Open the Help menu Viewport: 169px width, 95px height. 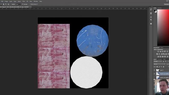[41, 1]
